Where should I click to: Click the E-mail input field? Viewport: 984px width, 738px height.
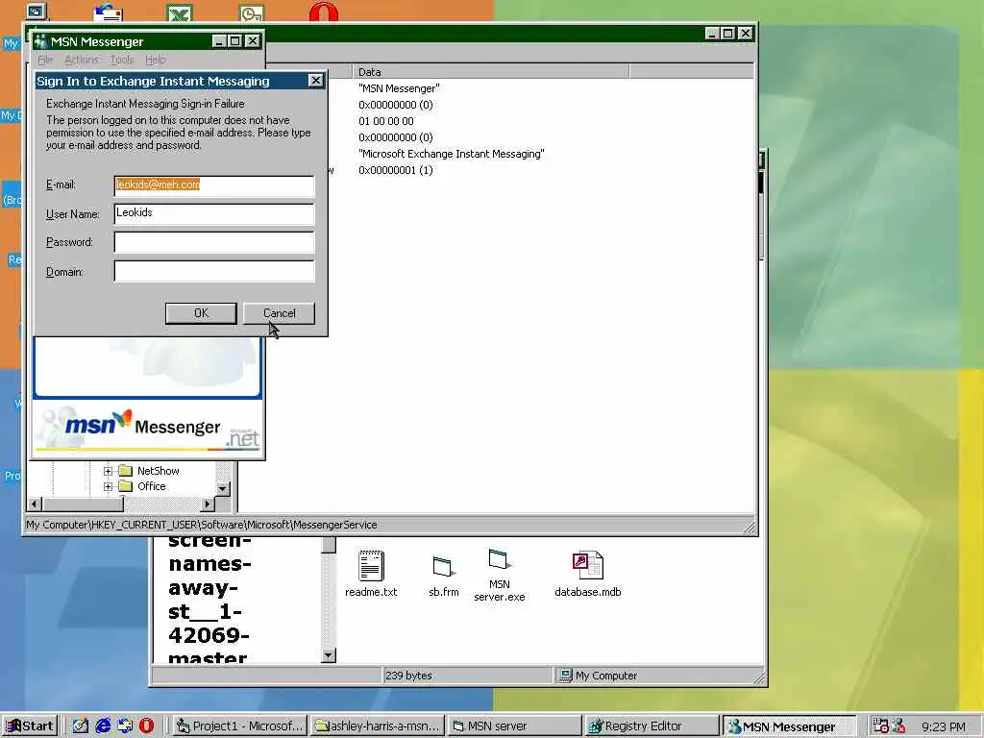click(214, 185)
